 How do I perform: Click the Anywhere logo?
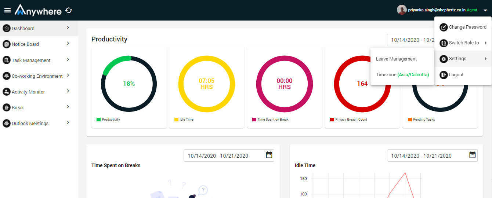[x=38, y=10]
